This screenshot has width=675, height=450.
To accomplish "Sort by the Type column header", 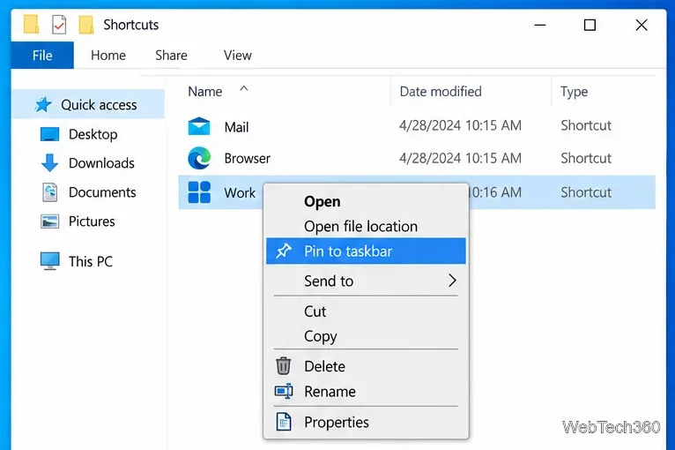I will pos(574,92).
